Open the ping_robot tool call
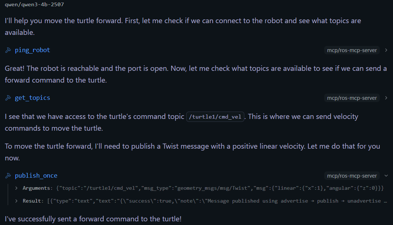 [32, 50]
